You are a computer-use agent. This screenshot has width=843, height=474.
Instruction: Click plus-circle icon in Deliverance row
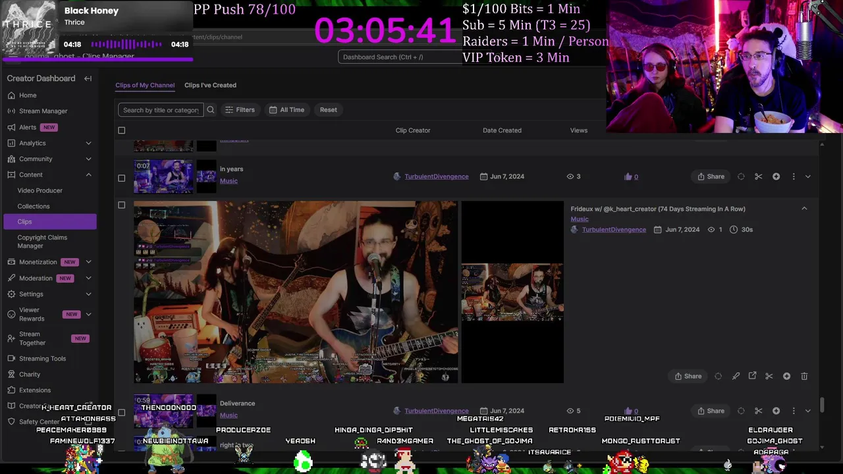(x=776, y=411)
